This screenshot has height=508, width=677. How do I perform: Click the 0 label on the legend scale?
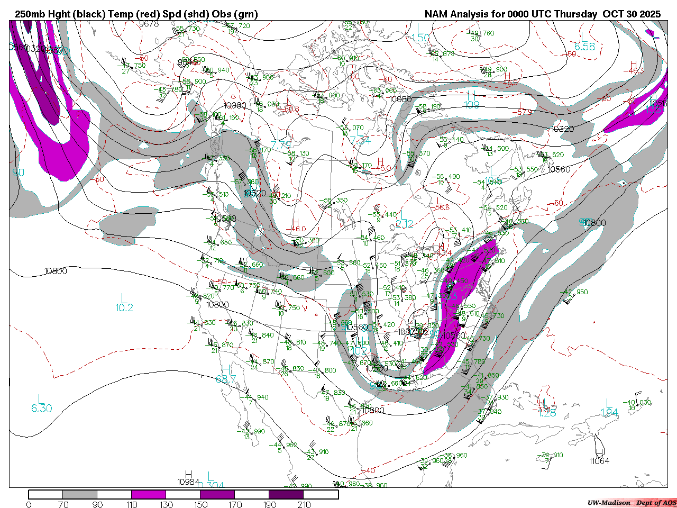point(29,504)
